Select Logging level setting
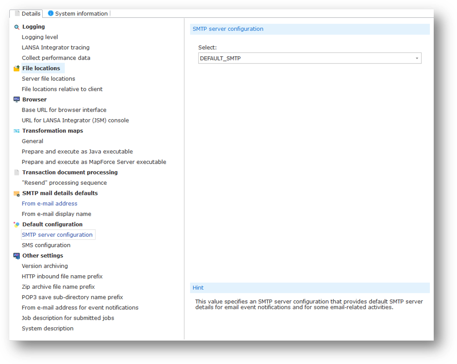The width and height of the screenshot is (457, 364). pos(40,37)
